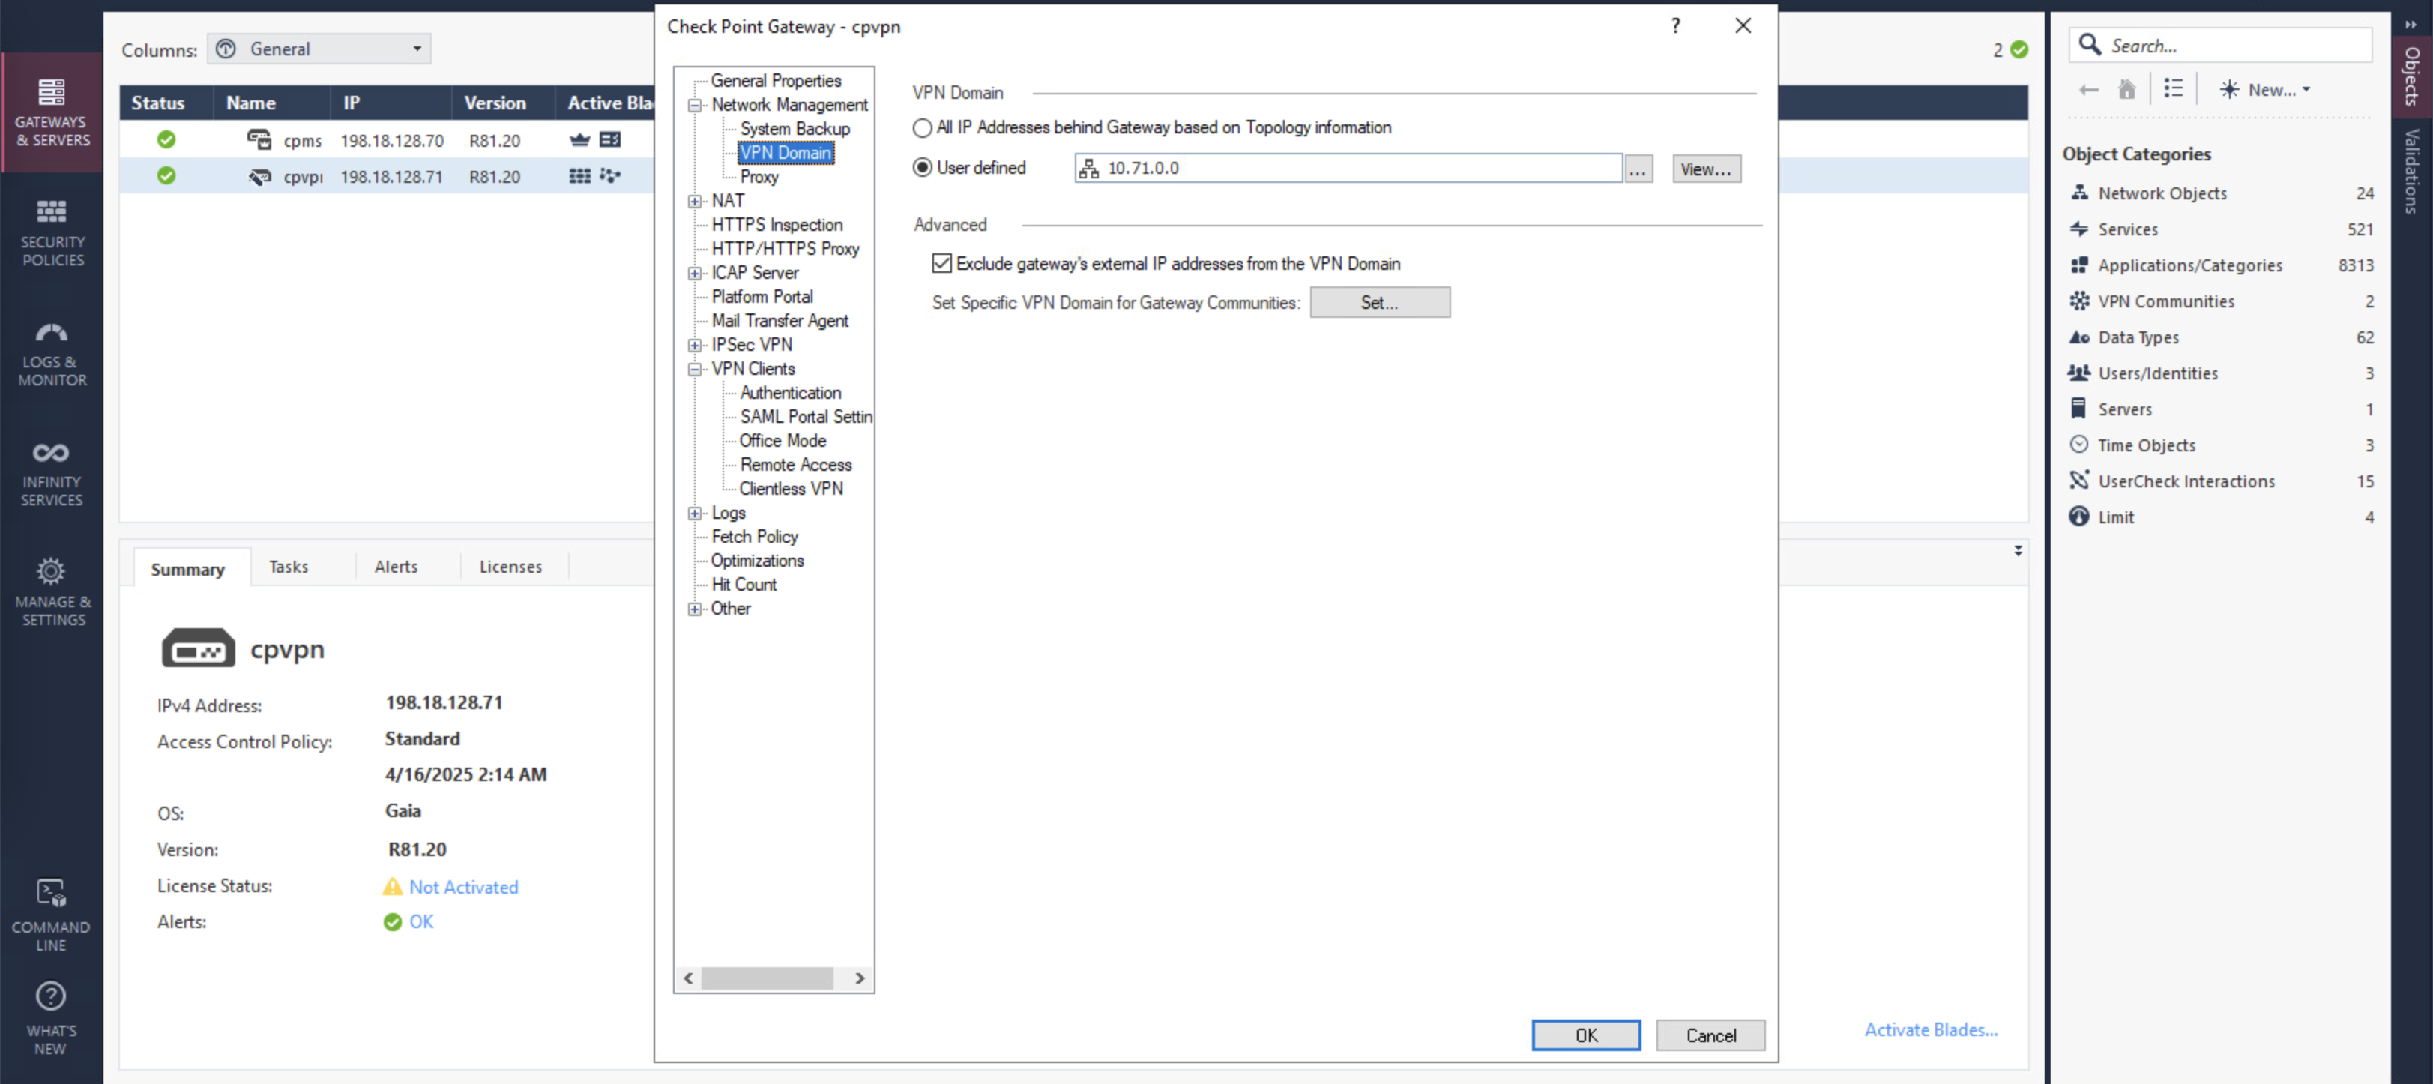
Task: Open Infinity Services sidebar icon
Action: click(52, 473)
